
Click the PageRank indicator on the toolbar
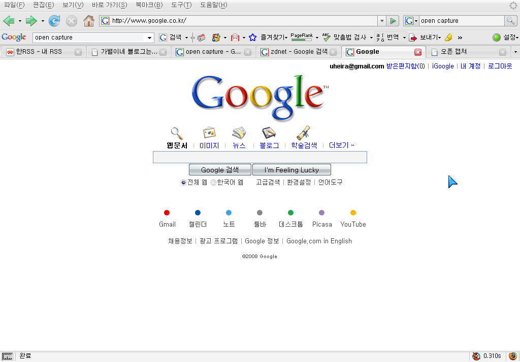[302, 37]
